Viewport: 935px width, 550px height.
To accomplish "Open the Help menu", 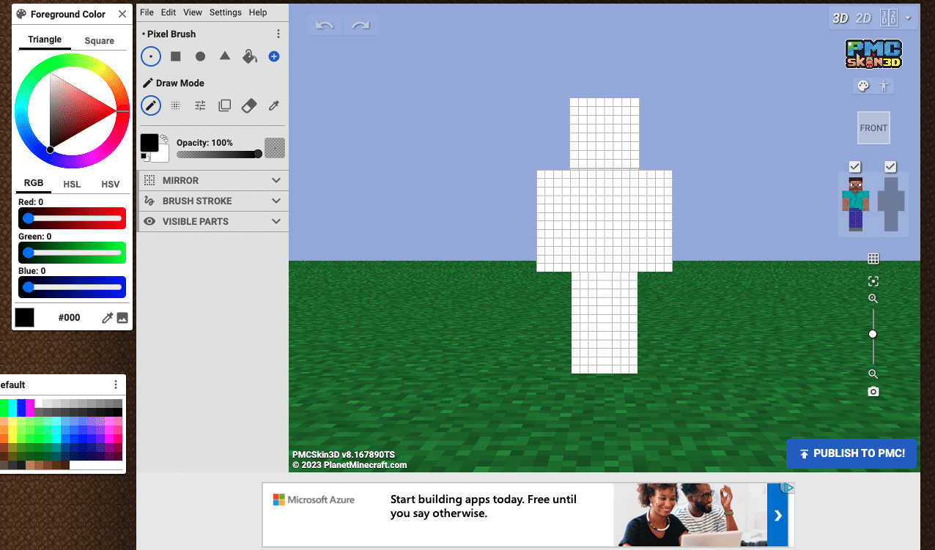I will [x=258, y=12].
